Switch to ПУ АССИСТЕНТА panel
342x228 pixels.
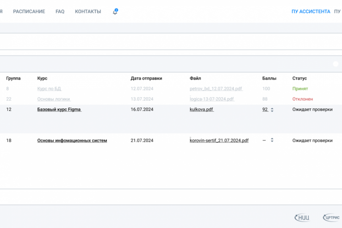point(311,11)
